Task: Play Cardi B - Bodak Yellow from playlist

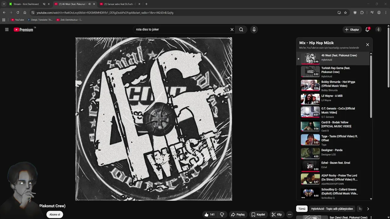Action: 333,126
